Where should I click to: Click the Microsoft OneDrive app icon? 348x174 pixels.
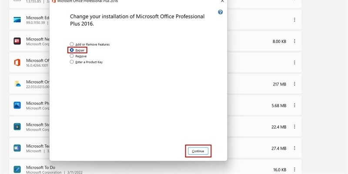click(x=17, y=84)
